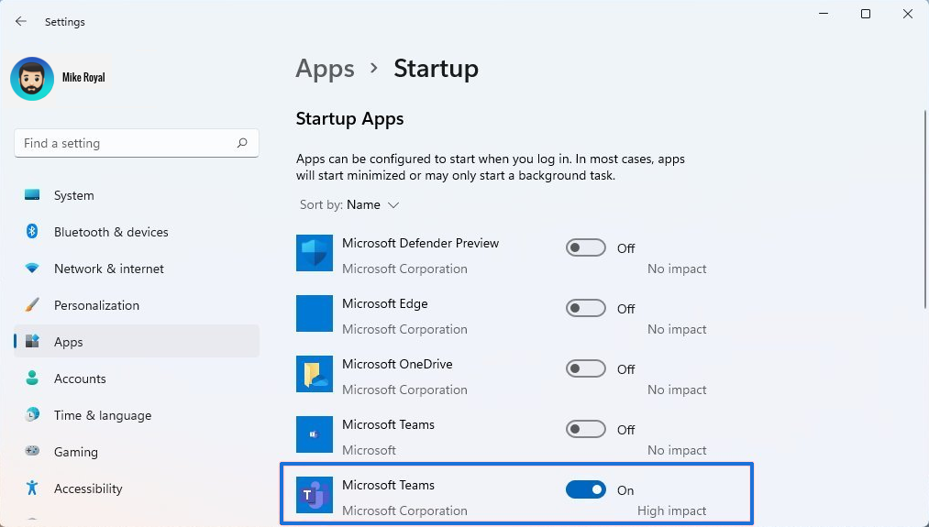Click the High impact label

point(672,511)
